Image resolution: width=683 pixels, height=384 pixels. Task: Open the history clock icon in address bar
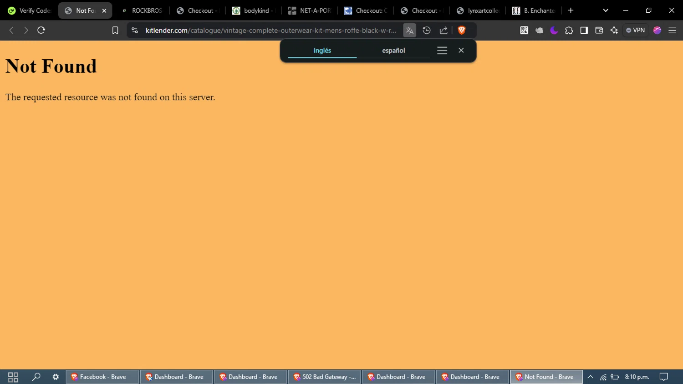(427, 30)
